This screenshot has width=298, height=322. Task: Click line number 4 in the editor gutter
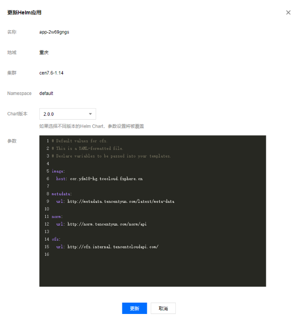point(48,164)
